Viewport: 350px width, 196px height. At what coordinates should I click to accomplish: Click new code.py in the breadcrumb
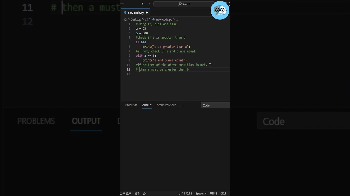click(x=164, y=20)
